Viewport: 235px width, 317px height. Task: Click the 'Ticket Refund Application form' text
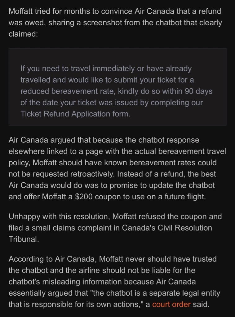tap(75, 114)
